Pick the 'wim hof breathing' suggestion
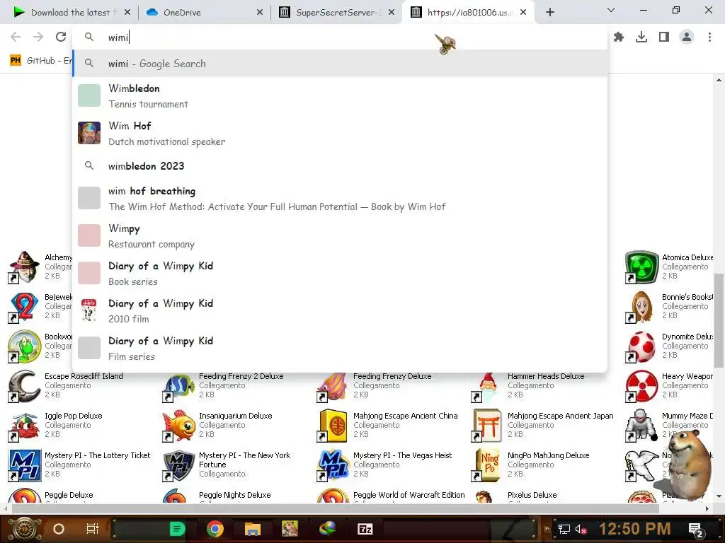Viewport: 725px width, 543px height. (x=340, y=199)
